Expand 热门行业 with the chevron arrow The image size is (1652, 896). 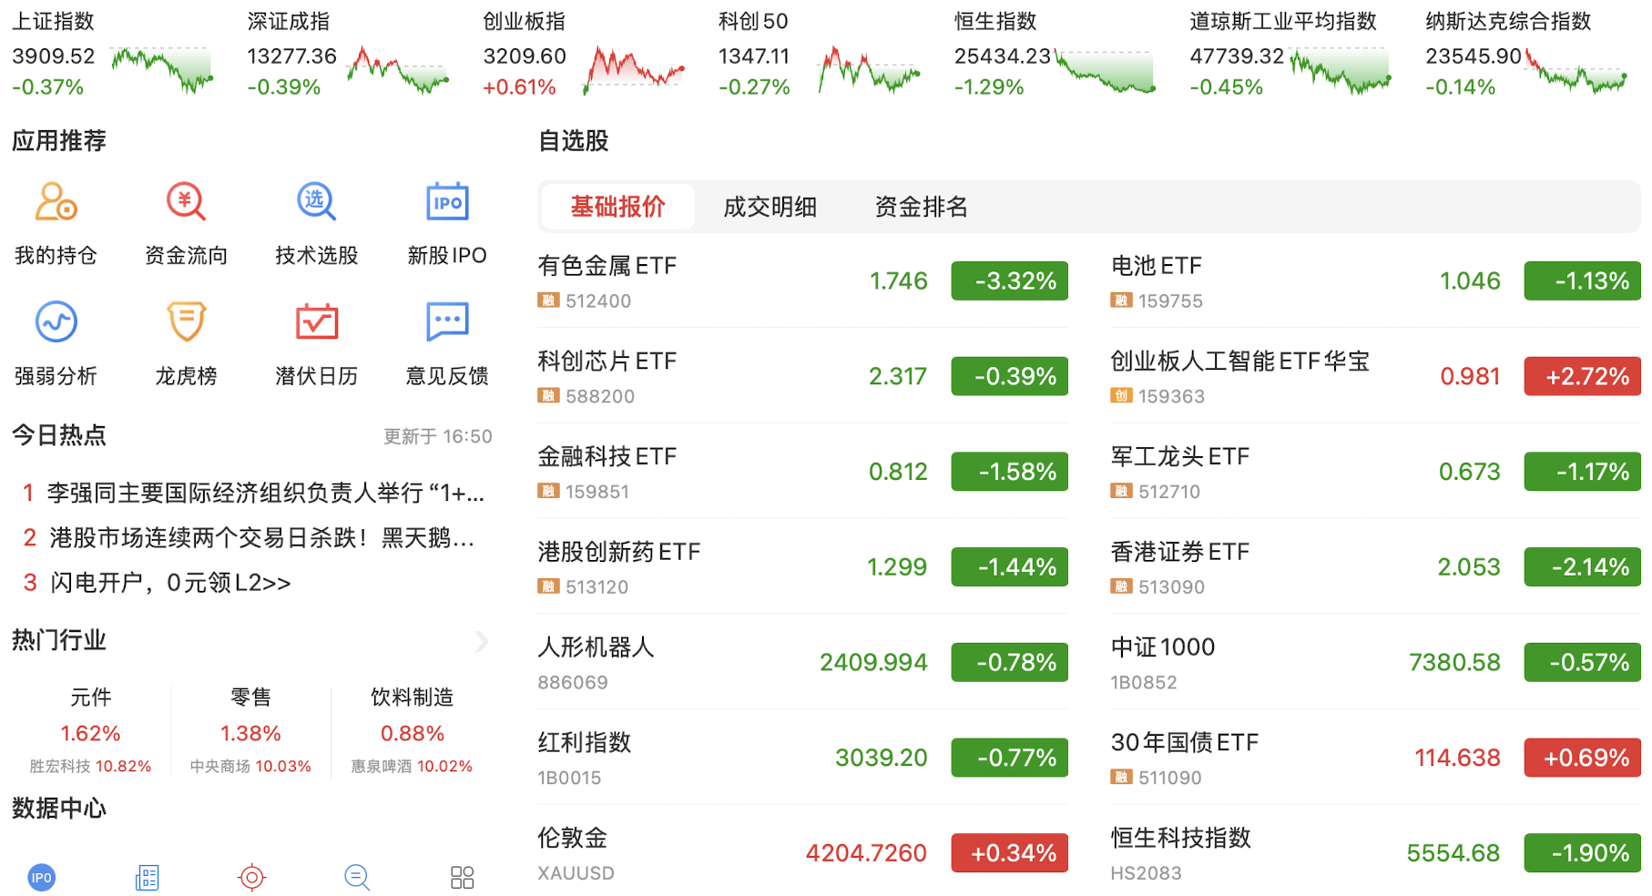pyautogui.click(x=482, y=641)
